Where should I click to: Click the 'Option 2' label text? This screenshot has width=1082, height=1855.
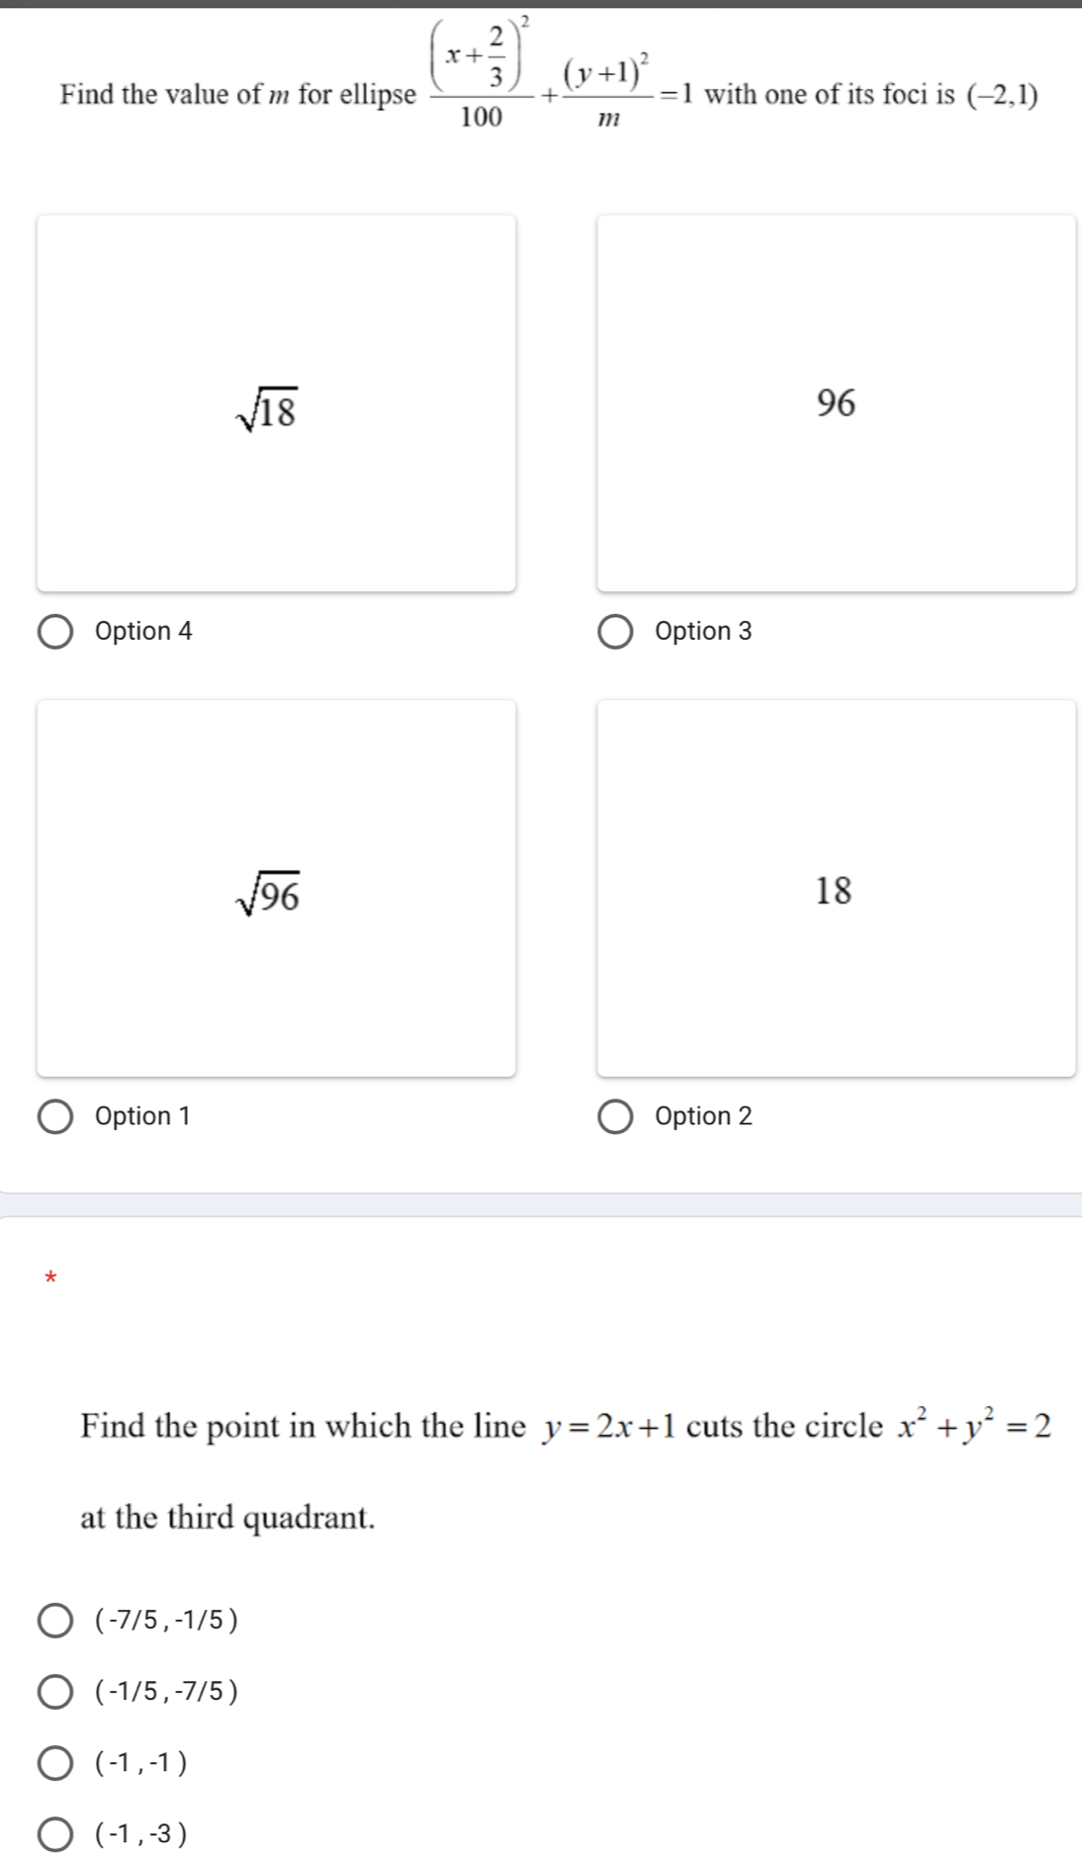click(x=703, y=1116)
